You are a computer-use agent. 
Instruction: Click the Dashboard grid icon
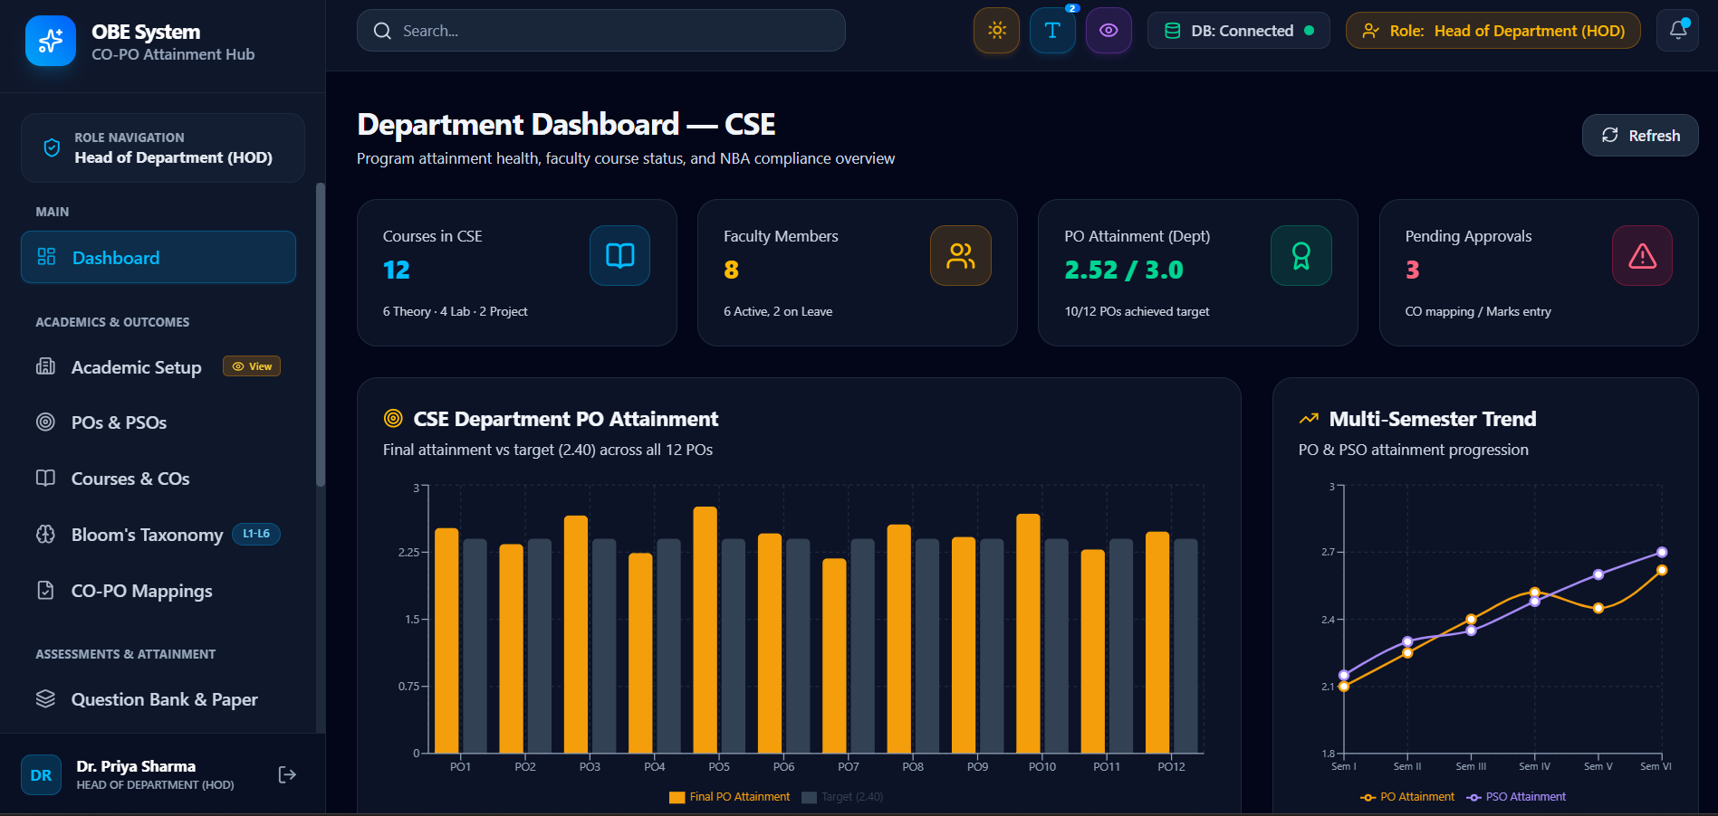pos(46,257)
